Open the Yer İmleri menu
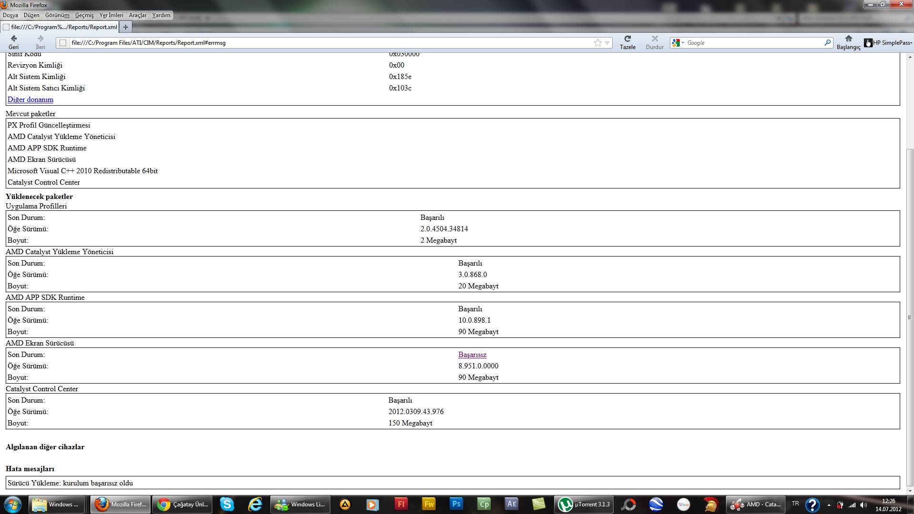914x514 pixels. coord(111,15)
